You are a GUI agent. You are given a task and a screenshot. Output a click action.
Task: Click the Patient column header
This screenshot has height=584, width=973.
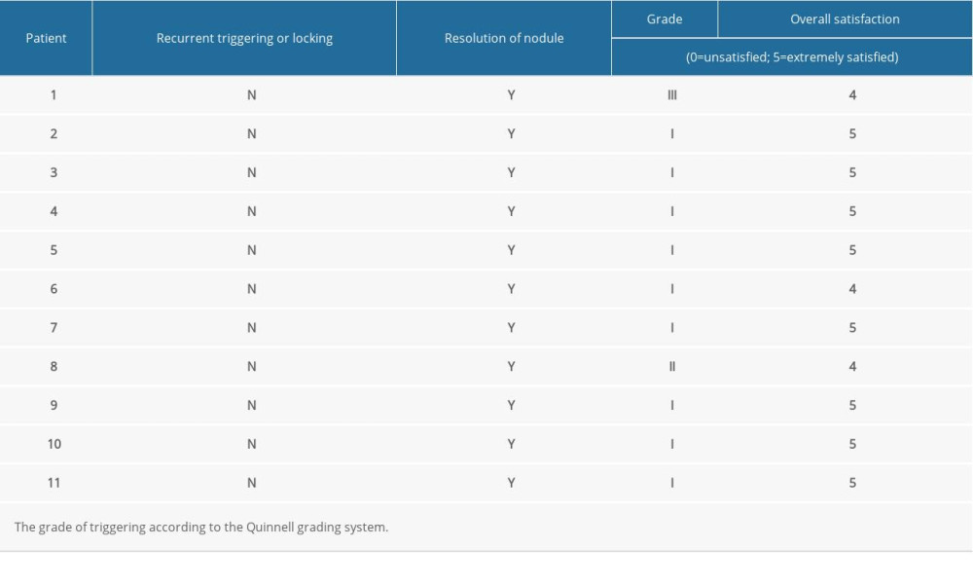click(47, 38)
